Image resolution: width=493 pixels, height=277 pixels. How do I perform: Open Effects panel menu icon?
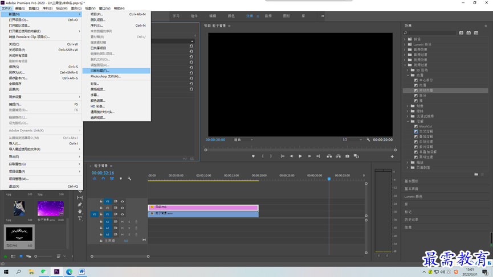pyautogui.click(x=486, y=26)
